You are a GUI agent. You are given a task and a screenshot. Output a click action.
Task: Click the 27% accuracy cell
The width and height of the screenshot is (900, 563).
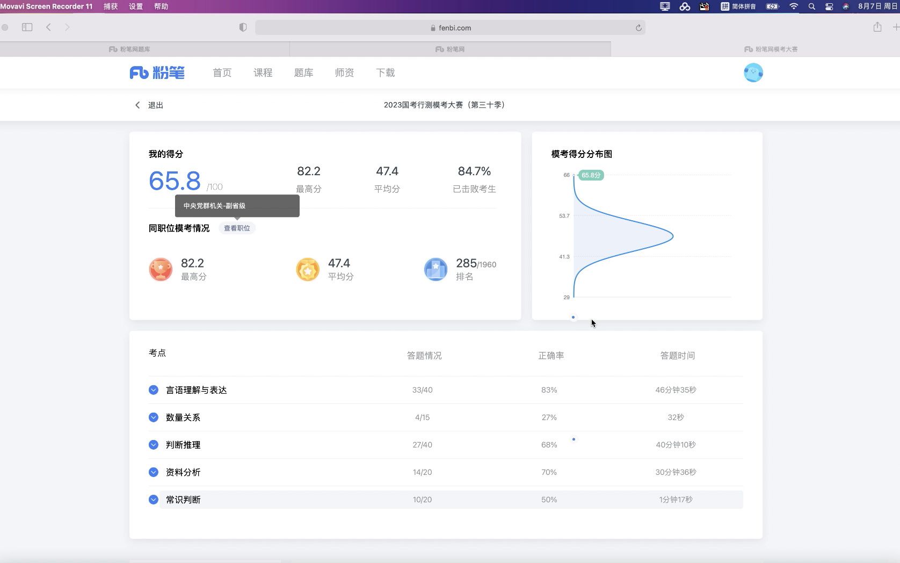tap(549, 417)
